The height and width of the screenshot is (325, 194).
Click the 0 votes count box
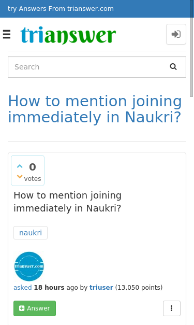click(x=27, y=171)
